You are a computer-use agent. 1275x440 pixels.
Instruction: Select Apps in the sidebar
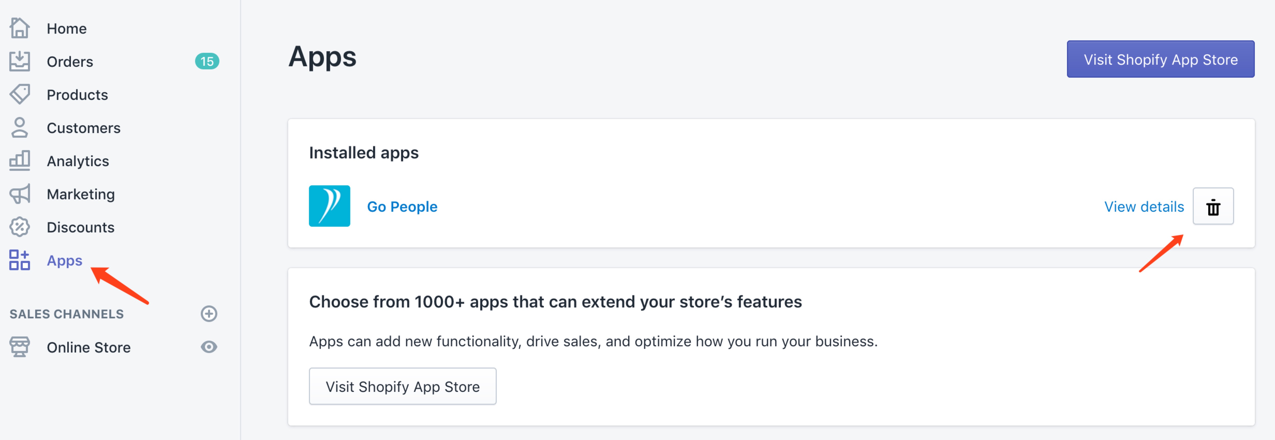[x=64, y=261]
